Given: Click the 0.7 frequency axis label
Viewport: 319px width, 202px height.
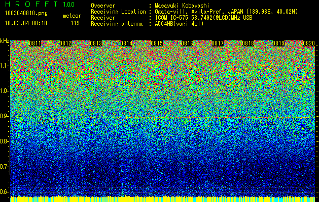Looking at the screenshot, I should (5, 167).
